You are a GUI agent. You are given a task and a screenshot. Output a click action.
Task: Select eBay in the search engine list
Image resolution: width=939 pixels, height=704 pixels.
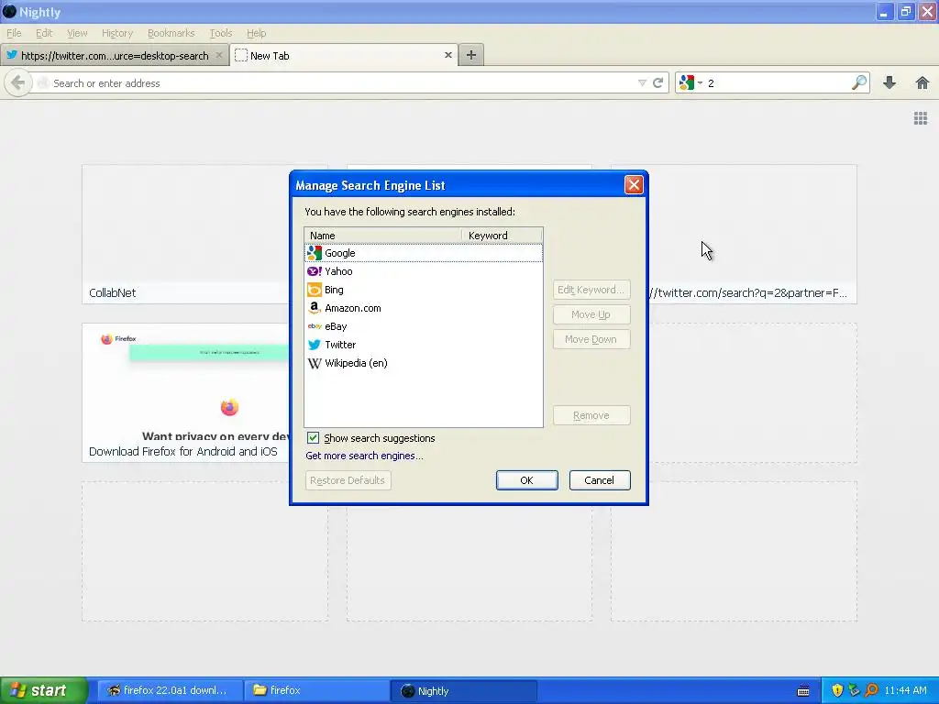[x=424, y=326]
